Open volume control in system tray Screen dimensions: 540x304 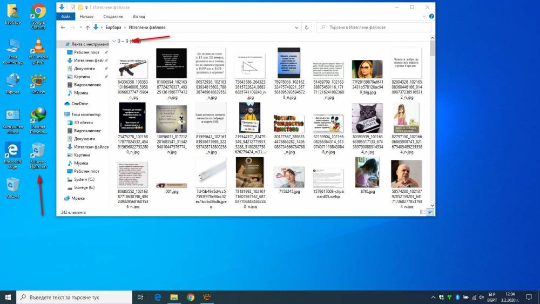click(482, 297)
